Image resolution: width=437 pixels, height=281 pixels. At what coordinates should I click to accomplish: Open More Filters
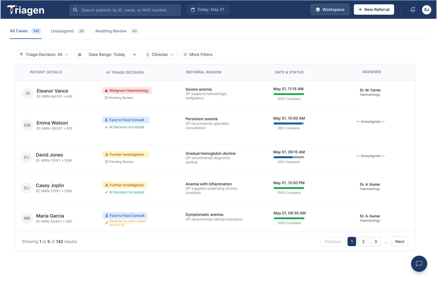198,54
